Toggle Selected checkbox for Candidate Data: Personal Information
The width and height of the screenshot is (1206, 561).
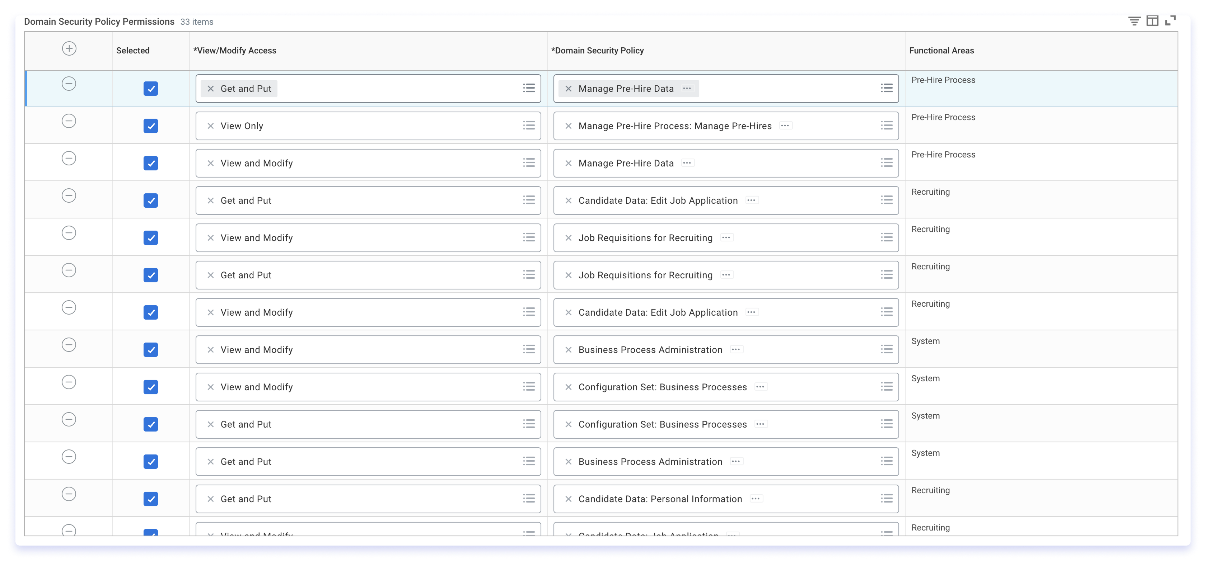(151, 499)
